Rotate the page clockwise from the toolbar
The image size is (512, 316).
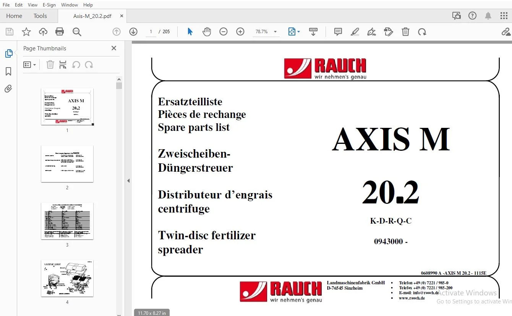pos(422,32)
